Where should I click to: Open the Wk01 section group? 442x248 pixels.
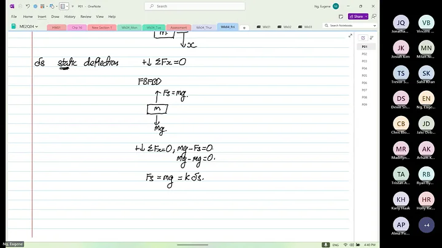(x=263, y=27)
